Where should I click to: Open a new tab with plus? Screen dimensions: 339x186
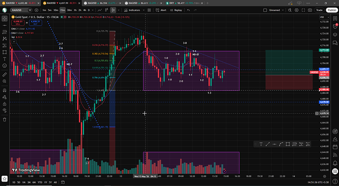[x=207, y=3]
